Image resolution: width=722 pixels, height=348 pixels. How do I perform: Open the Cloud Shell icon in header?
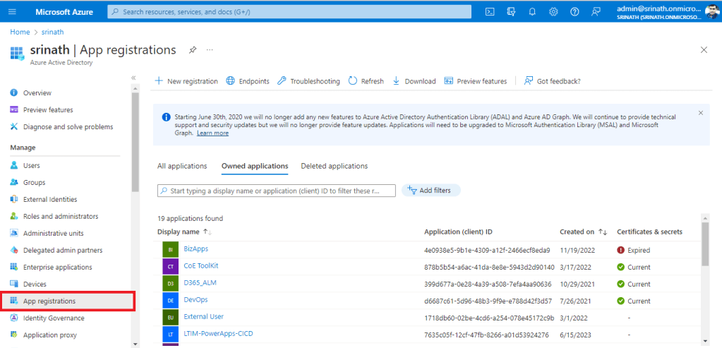[x=490, y=11]
